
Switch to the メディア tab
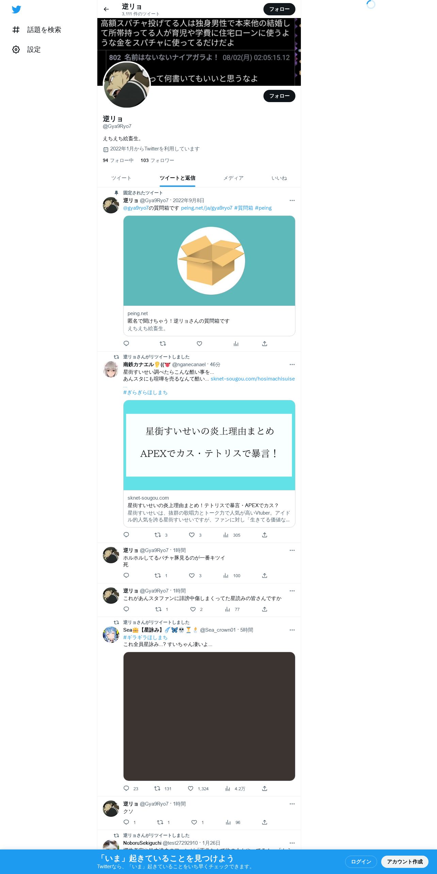point(233,178)
